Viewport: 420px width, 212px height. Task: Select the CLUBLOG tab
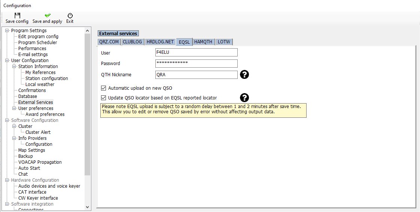(133, 42)
